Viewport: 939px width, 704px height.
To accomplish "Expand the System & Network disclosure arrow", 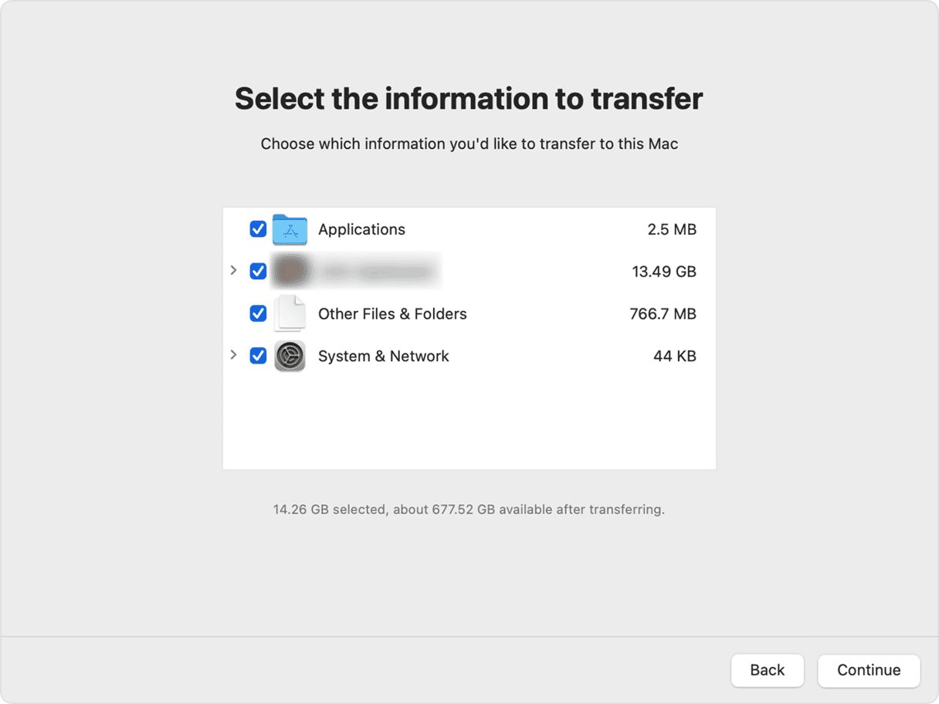I will (x=233, y=355).
